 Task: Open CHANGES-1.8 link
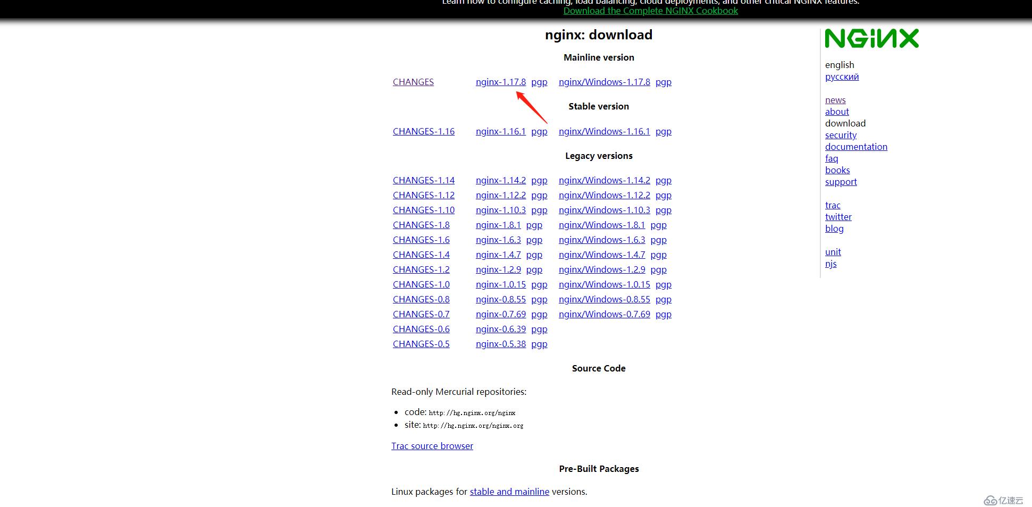pos(421,225)
